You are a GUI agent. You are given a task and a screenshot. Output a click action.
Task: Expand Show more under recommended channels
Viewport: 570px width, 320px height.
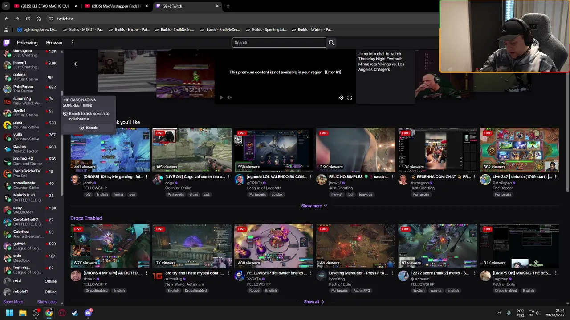[x=314, y=206]
